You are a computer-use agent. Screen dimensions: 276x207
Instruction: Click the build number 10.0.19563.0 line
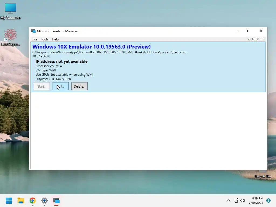(41, 56)
